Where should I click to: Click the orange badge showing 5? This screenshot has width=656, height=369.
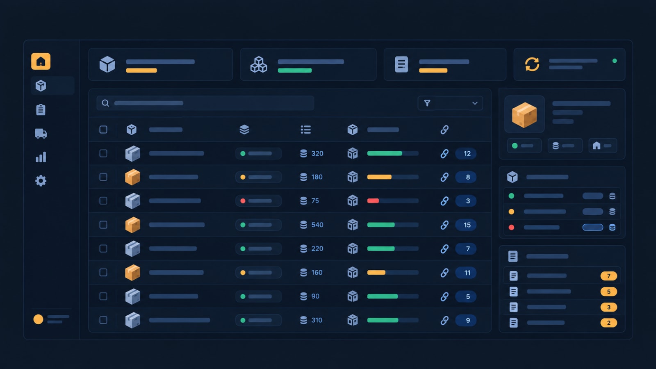[x=609, y=292]
